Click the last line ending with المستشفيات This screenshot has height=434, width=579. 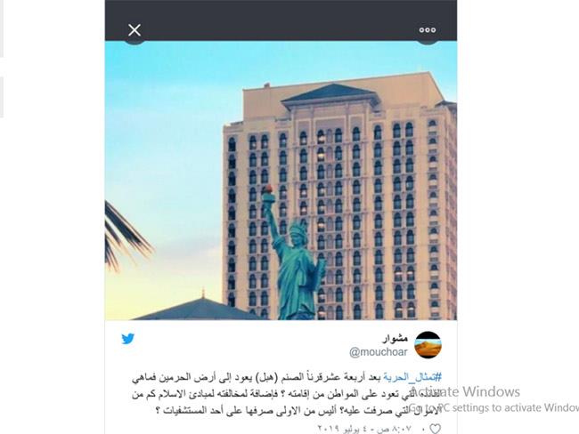(x=298, y=410)
